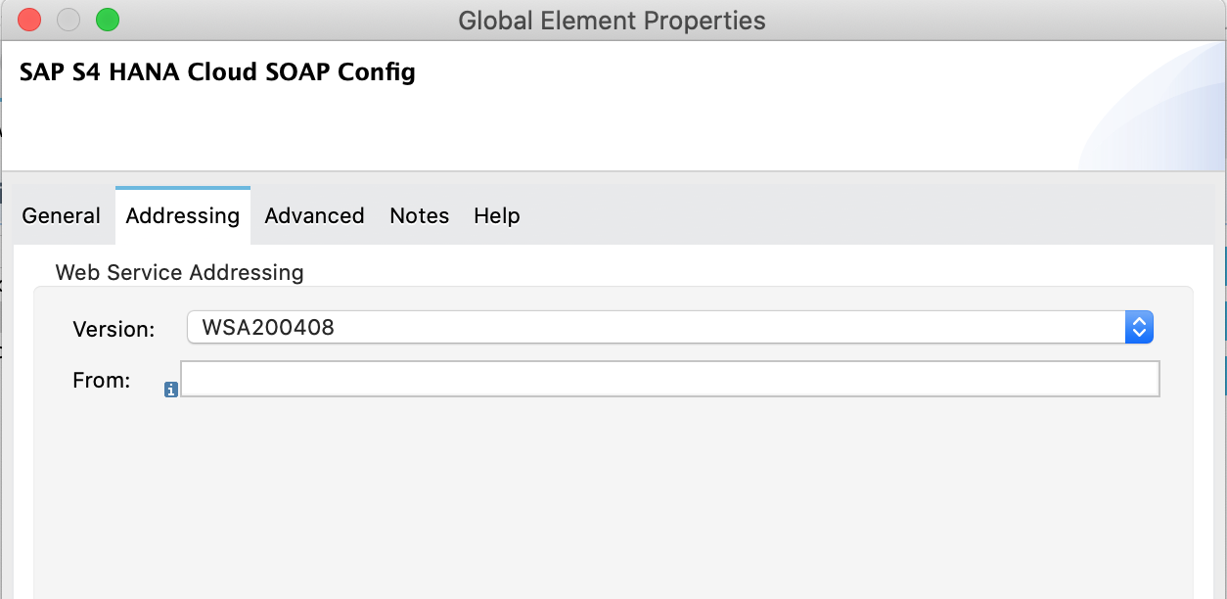Minimize the window with the yellow button

(x=68, y=20)
